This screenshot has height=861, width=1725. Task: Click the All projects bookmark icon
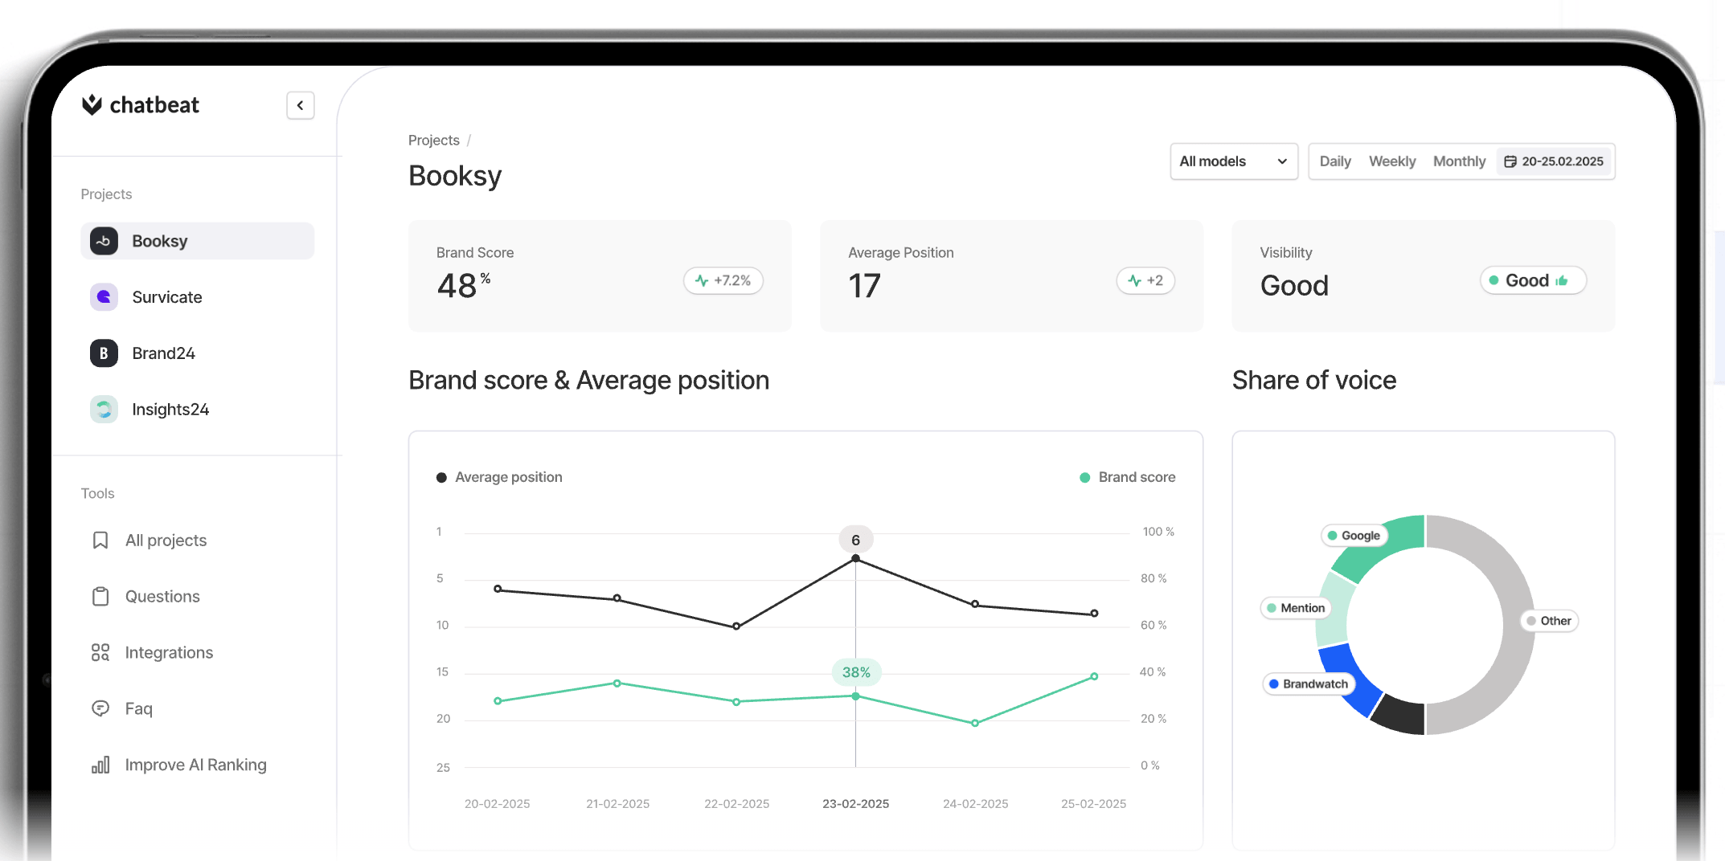coord(100,541)
